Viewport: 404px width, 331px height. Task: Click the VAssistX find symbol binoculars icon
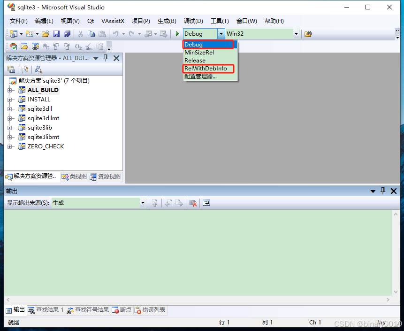pyautogui.click(x=35, y=46)
